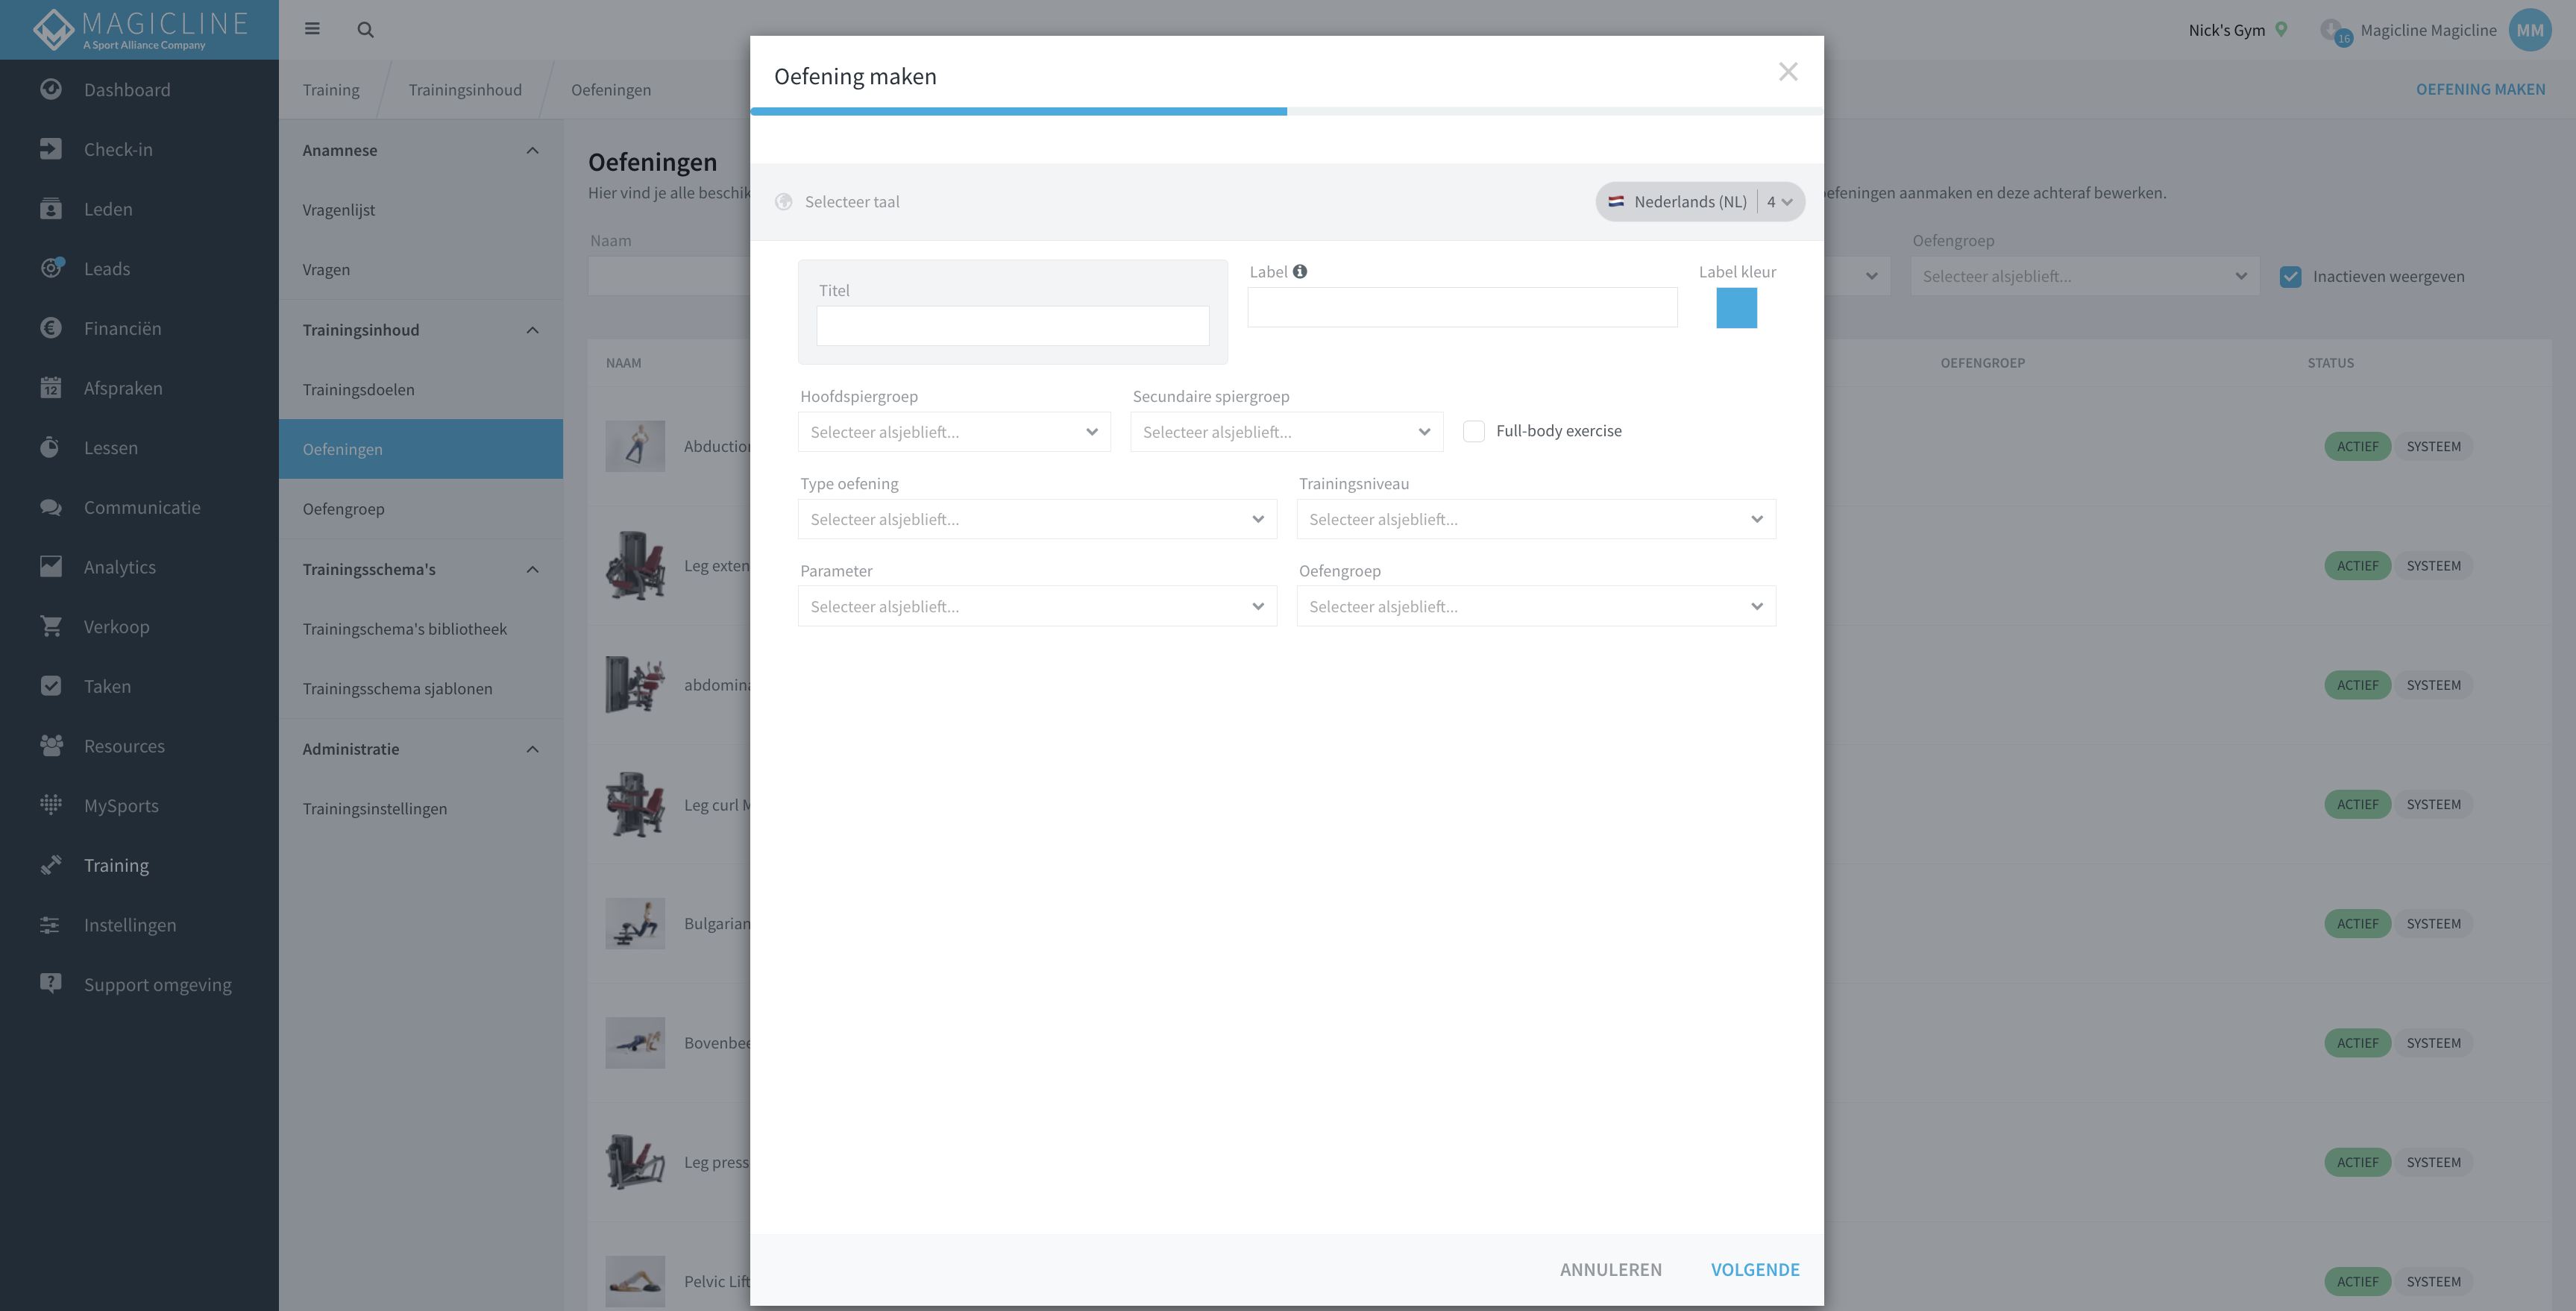Open the MySports dots icon

pyautogui.click(x=51, y=805)
